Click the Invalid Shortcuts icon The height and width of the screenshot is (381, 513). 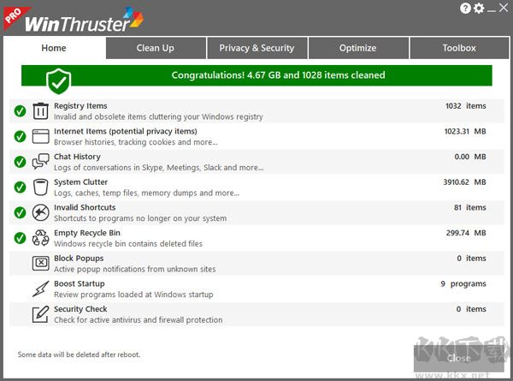pyautogui.click(x=40, y=212)
